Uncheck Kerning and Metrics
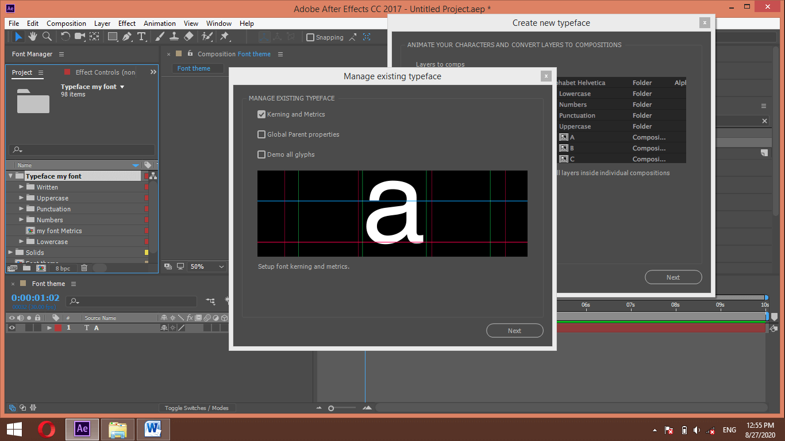The image size is (785, 441). (261, 114)
